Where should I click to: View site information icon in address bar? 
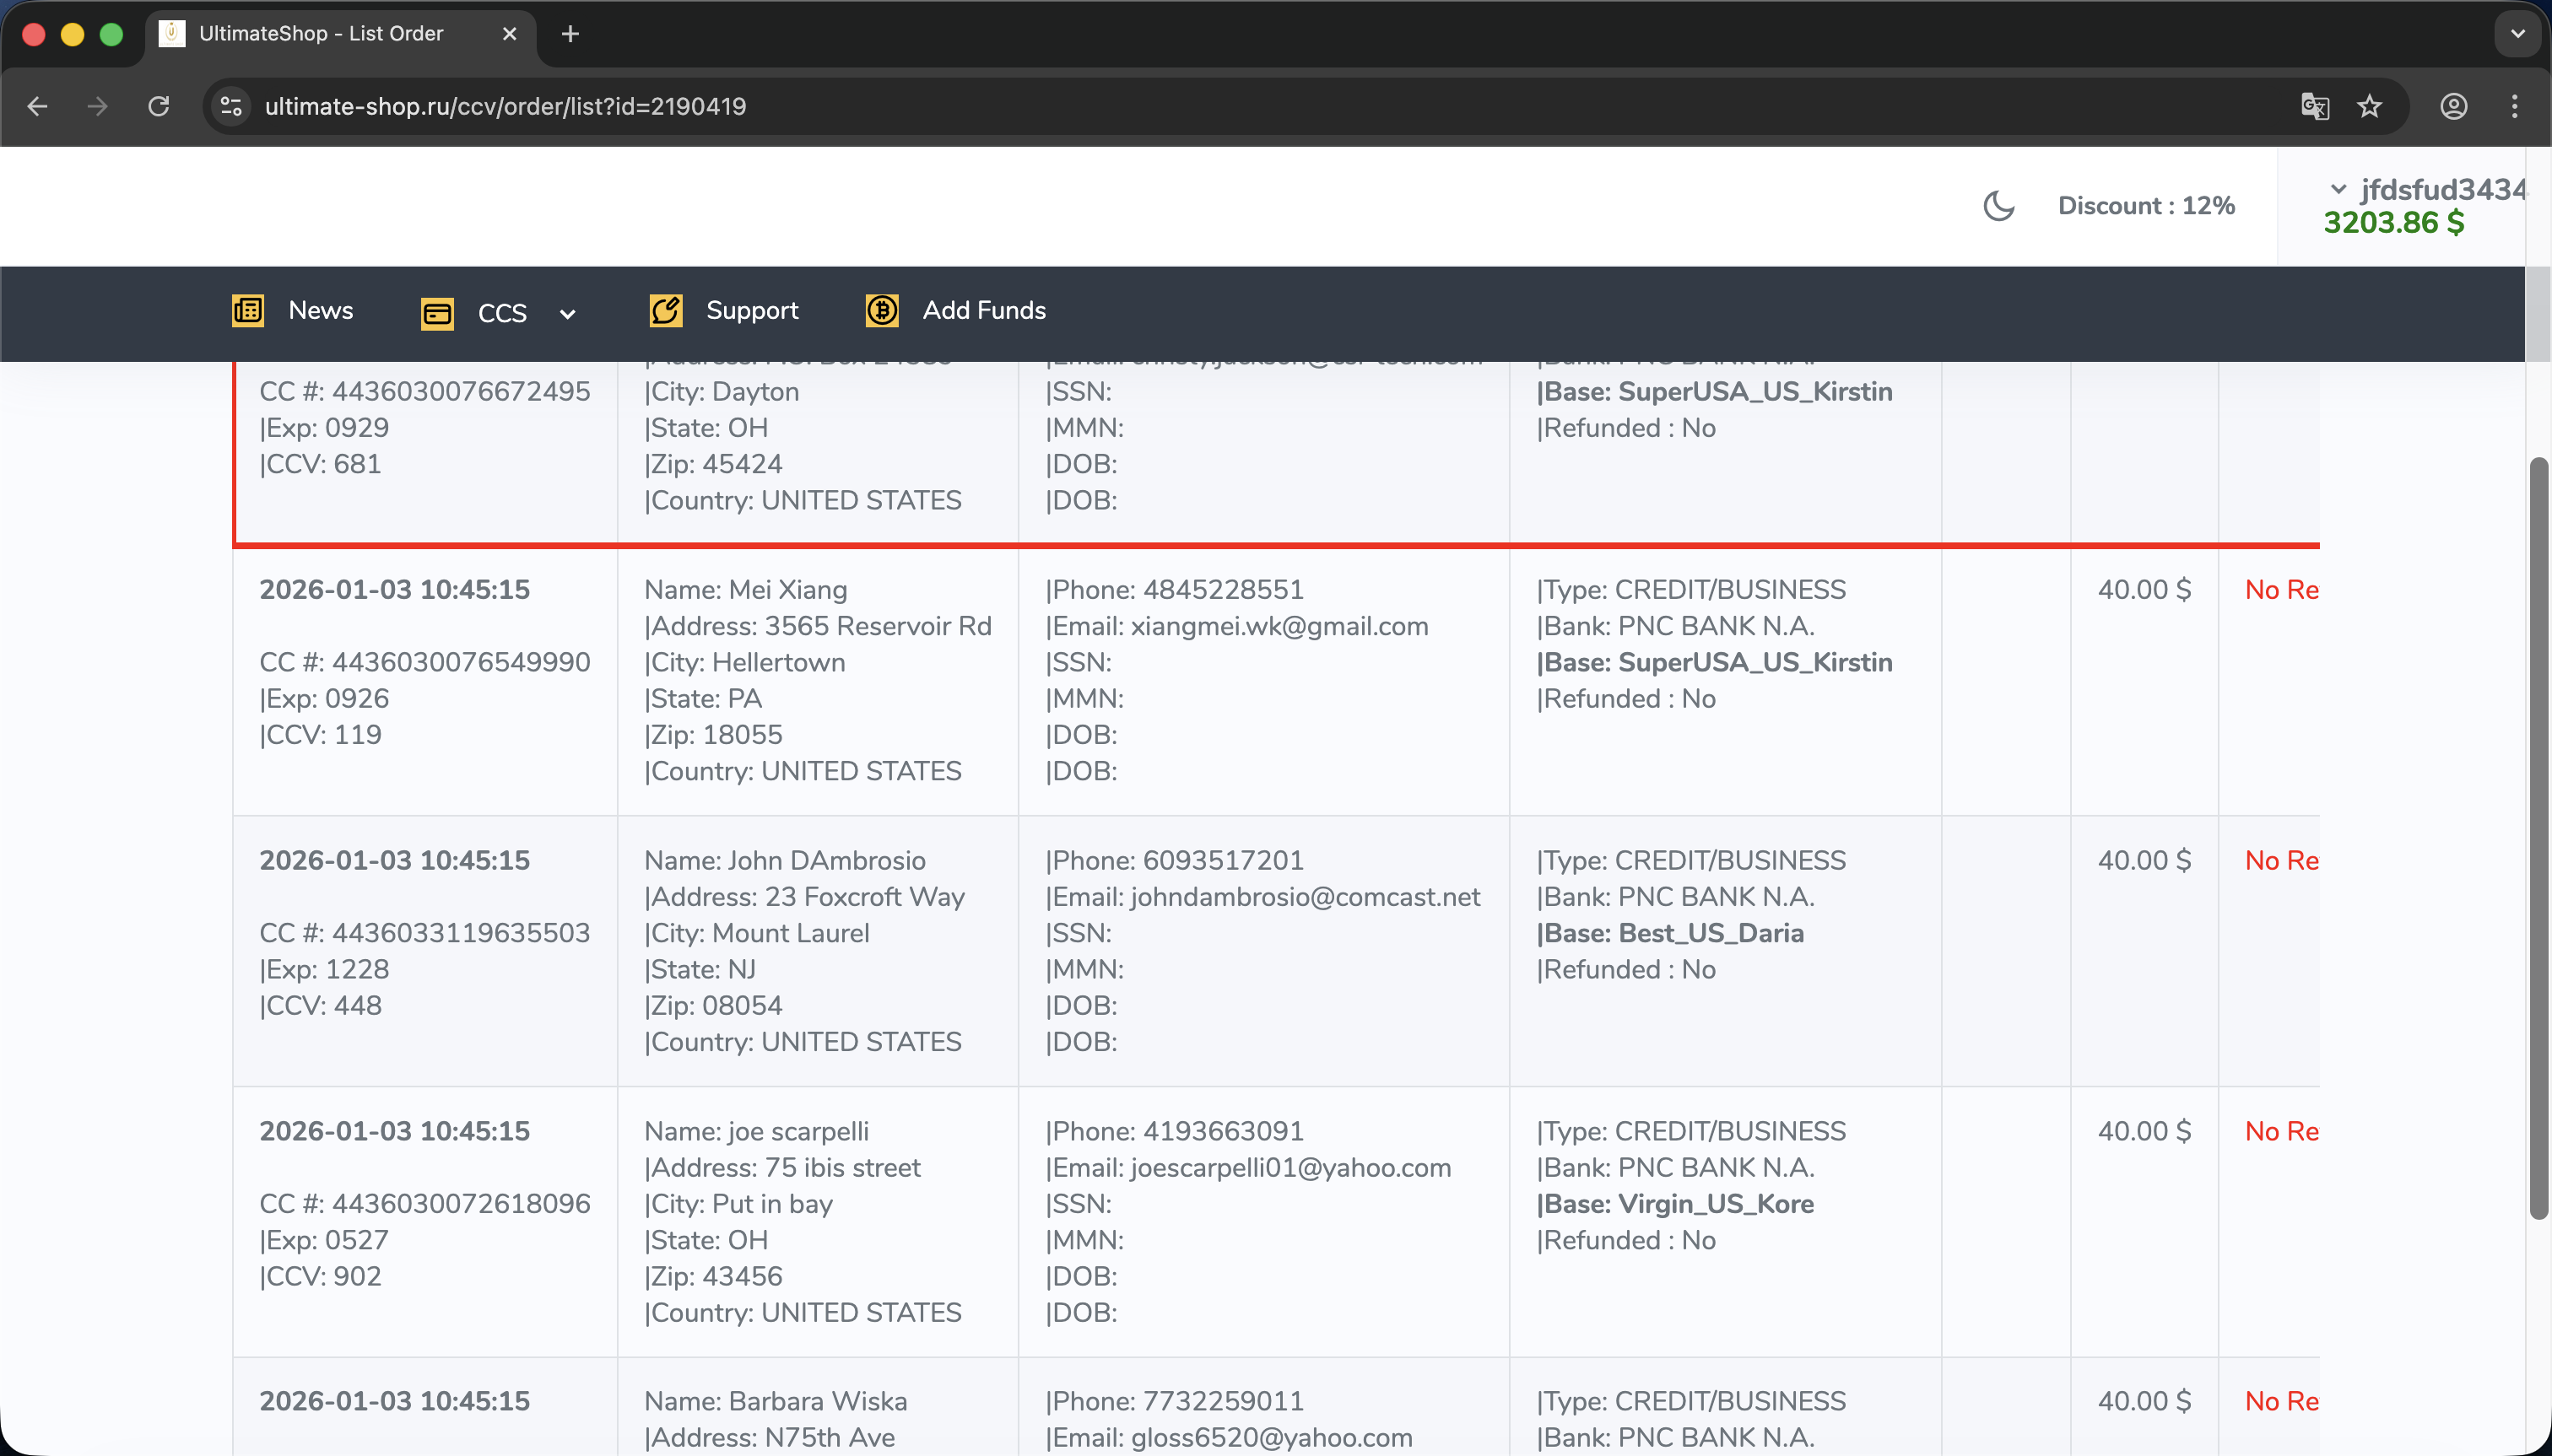231,106
